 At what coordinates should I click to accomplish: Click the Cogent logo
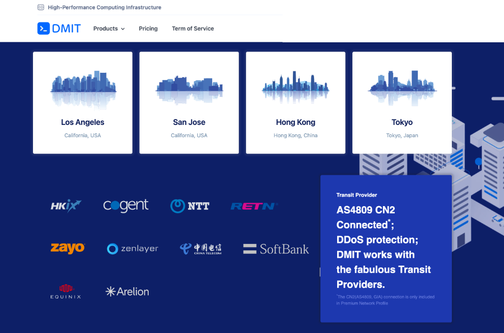(x=126, y=206)
